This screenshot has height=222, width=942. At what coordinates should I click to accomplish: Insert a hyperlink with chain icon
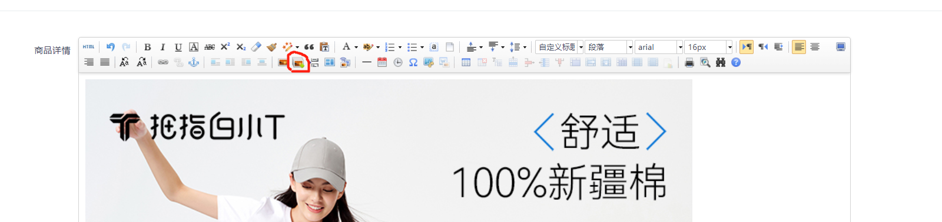pyautogui.click(x=162, y=62)
